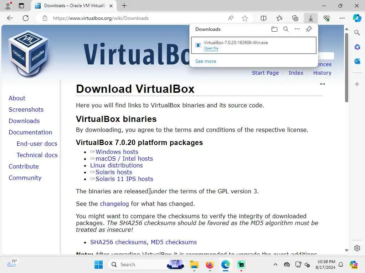
Task: Add a sidebar app with plus icon
Action: coord(357,84)
